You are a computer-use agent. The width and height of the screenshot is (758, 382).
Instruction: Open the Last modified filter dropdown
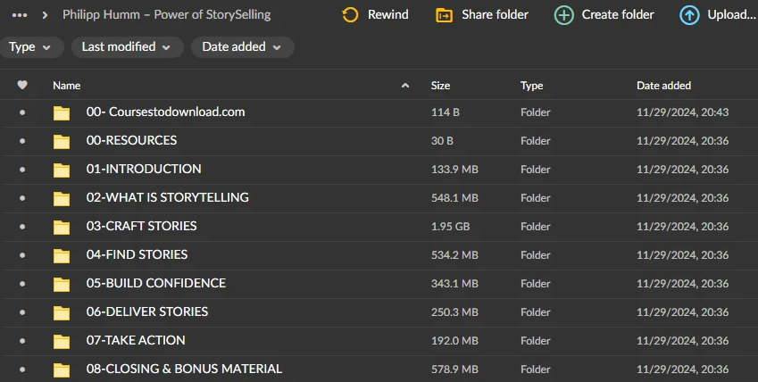tap(127, 47)
